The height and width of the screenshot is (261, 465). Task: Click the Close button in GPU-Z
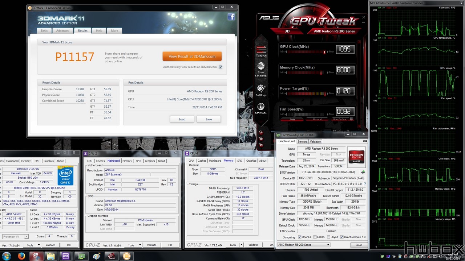coord(359,245)
